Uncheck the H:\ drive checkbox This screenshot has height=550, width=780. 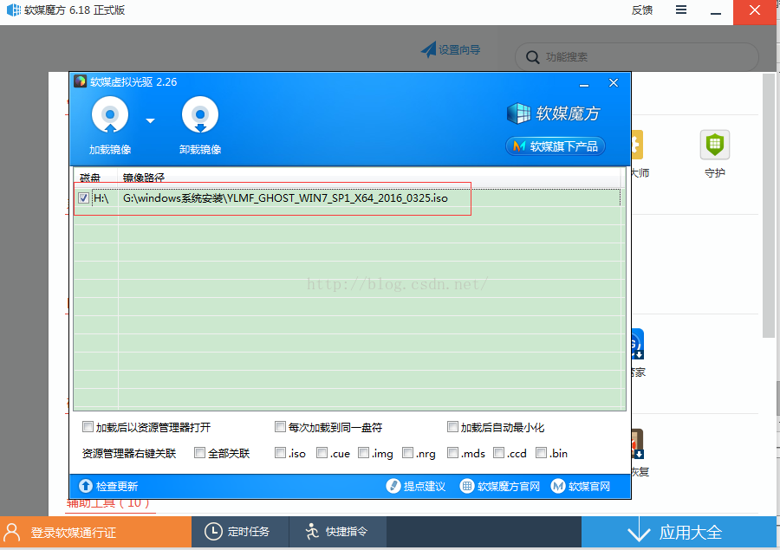[x=83, y=198]
